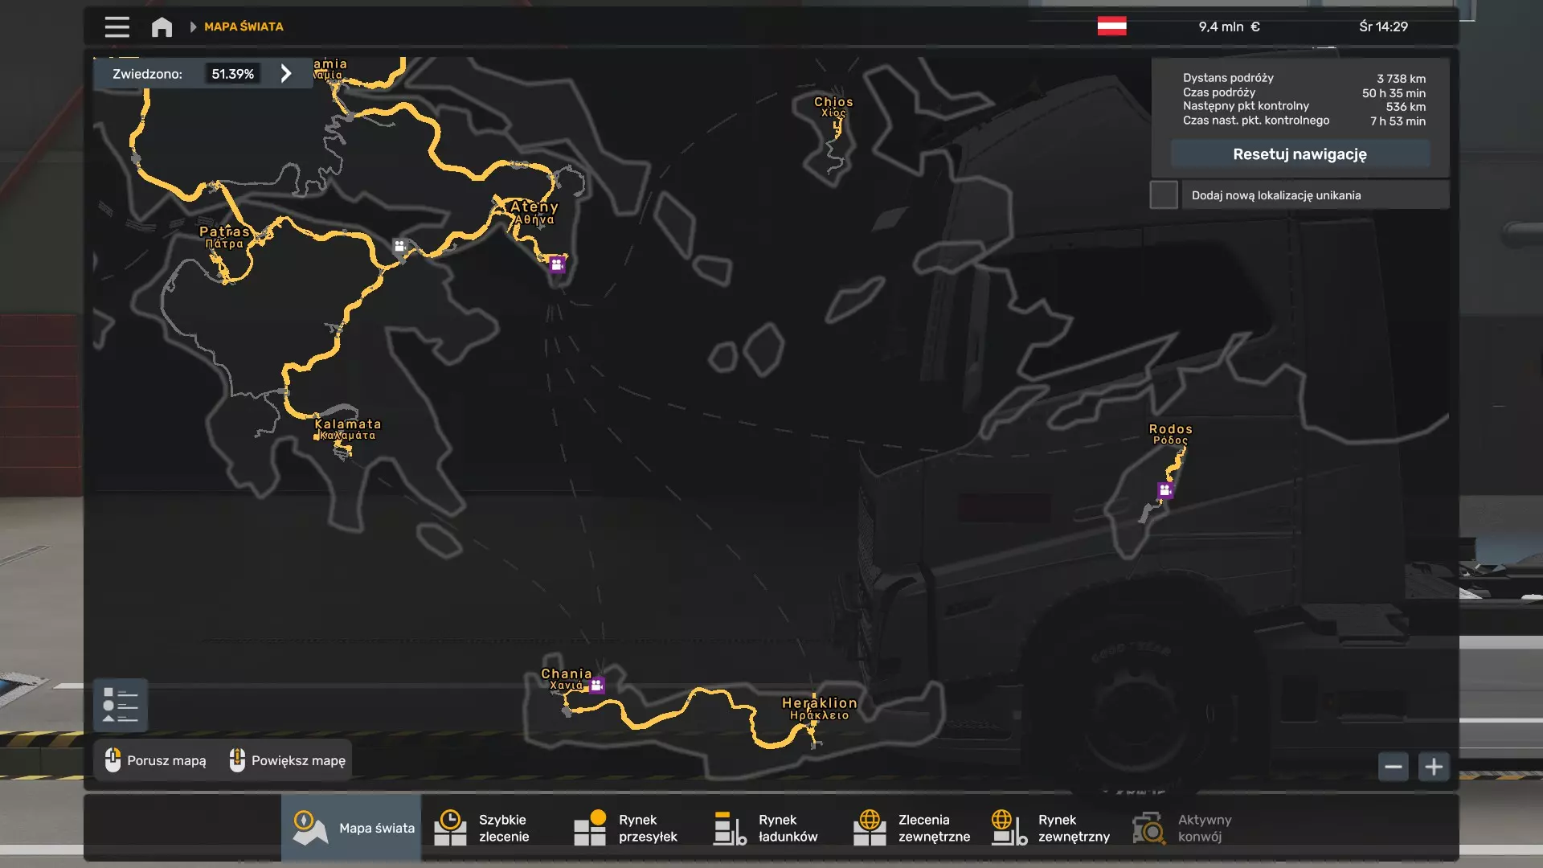Viewport: 1543px width, 868px height.
Task: Click the white garage marker west of Ateny
Action: click(x=400, y=246)
